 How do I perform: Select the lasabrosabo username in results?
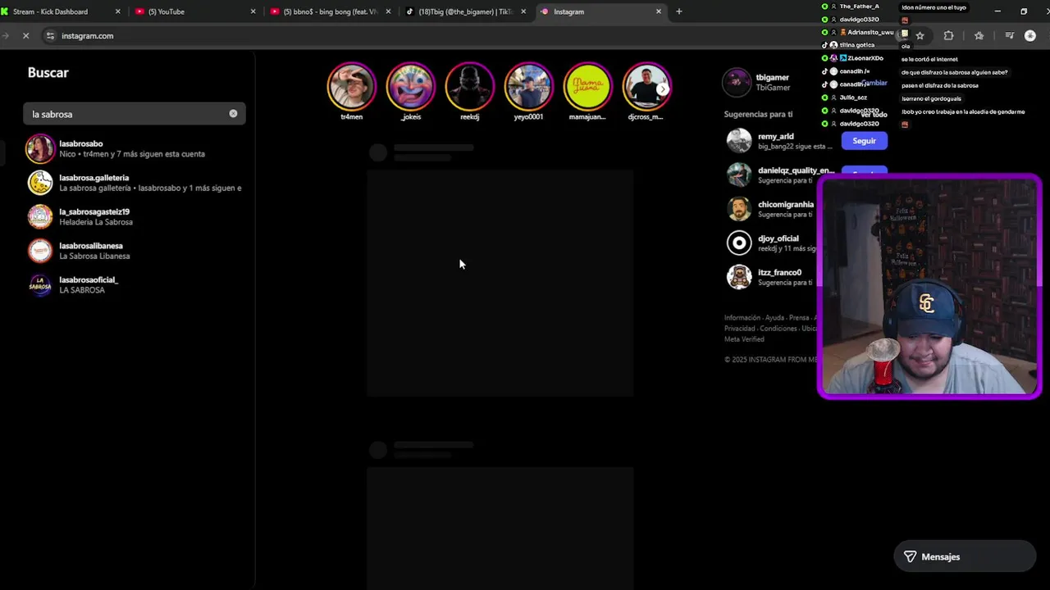click(81, 143)
